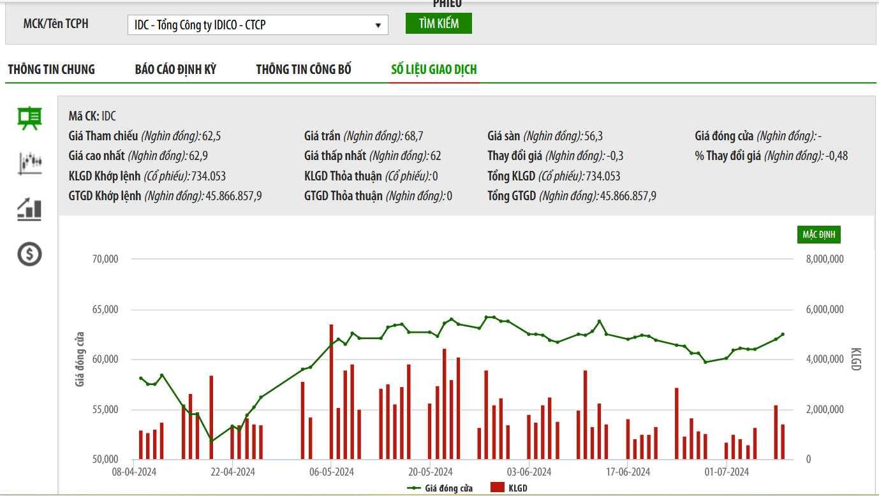This screenshot has height=496, width=879.
Task: Click the lowest closing price point before 22-04-2024
Action: click(211, 441)
